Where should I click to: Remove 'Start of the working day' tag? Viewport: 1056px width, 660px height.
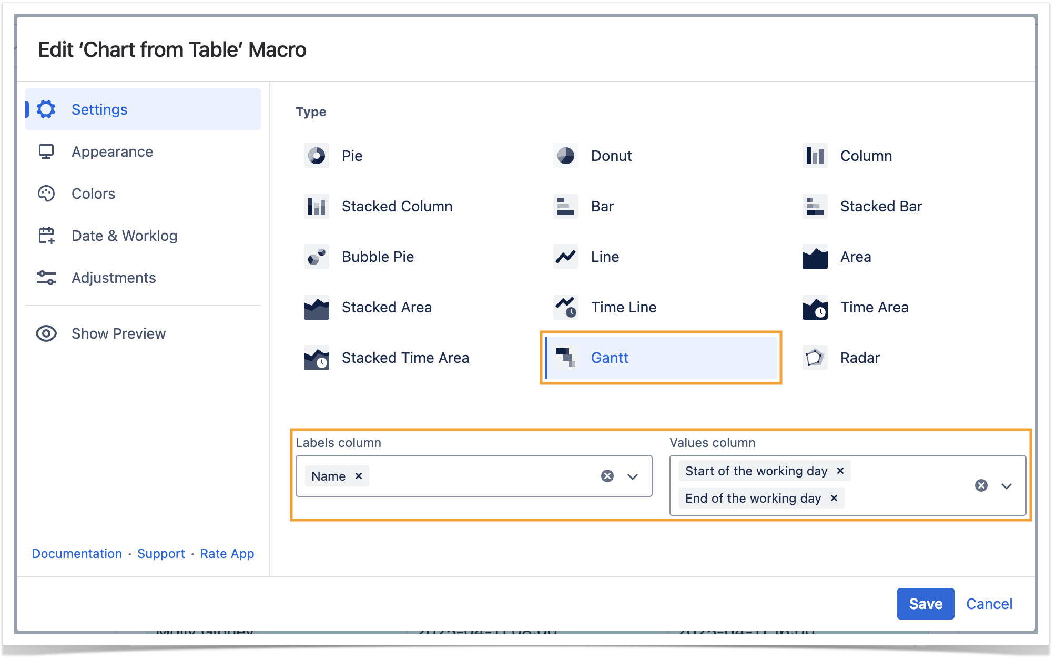[x=840, y=471]
